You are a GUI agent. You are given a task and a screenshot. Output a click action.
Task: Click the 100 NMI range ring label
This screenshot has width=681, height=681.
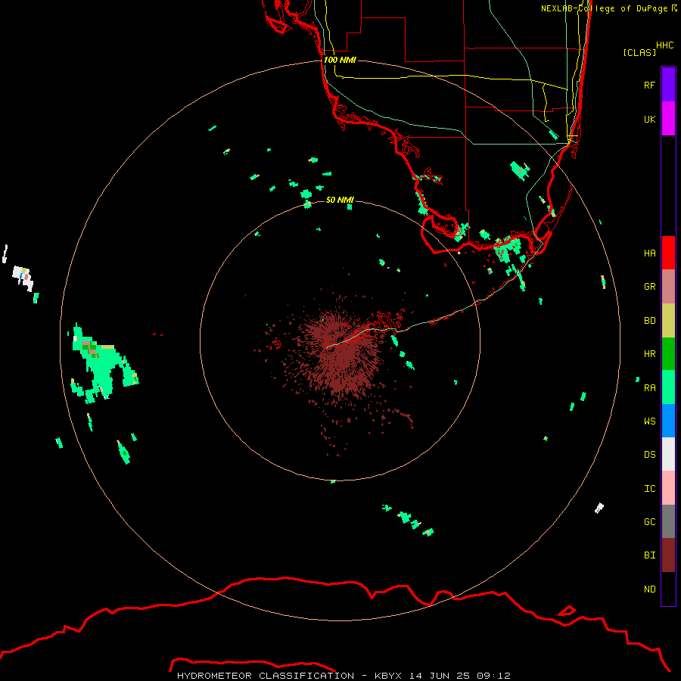coord(340,60)
